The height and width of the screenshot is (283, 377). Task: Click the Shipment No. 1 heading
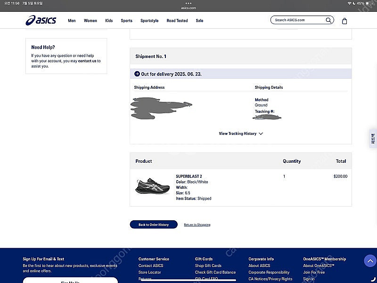(151, 56)
